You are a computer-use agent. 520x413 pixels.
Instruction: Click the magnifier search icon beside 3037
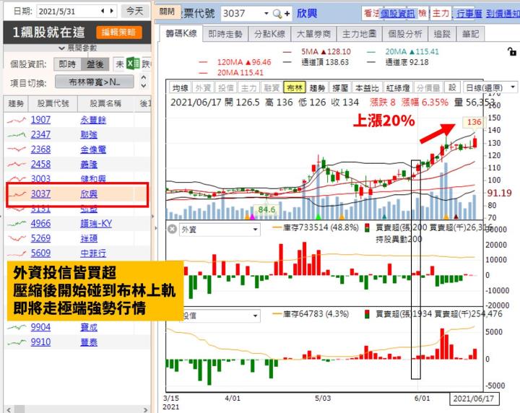[277, 14]
